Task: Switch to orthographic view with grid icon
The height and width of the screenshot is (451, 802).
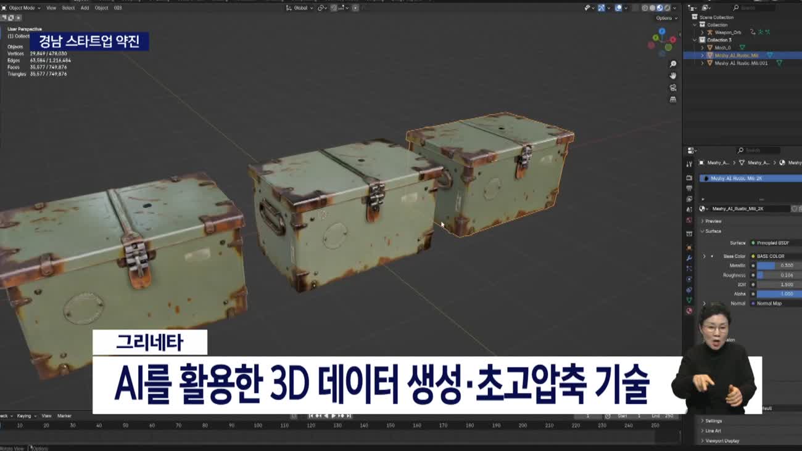Action: (x=673, y=99)
